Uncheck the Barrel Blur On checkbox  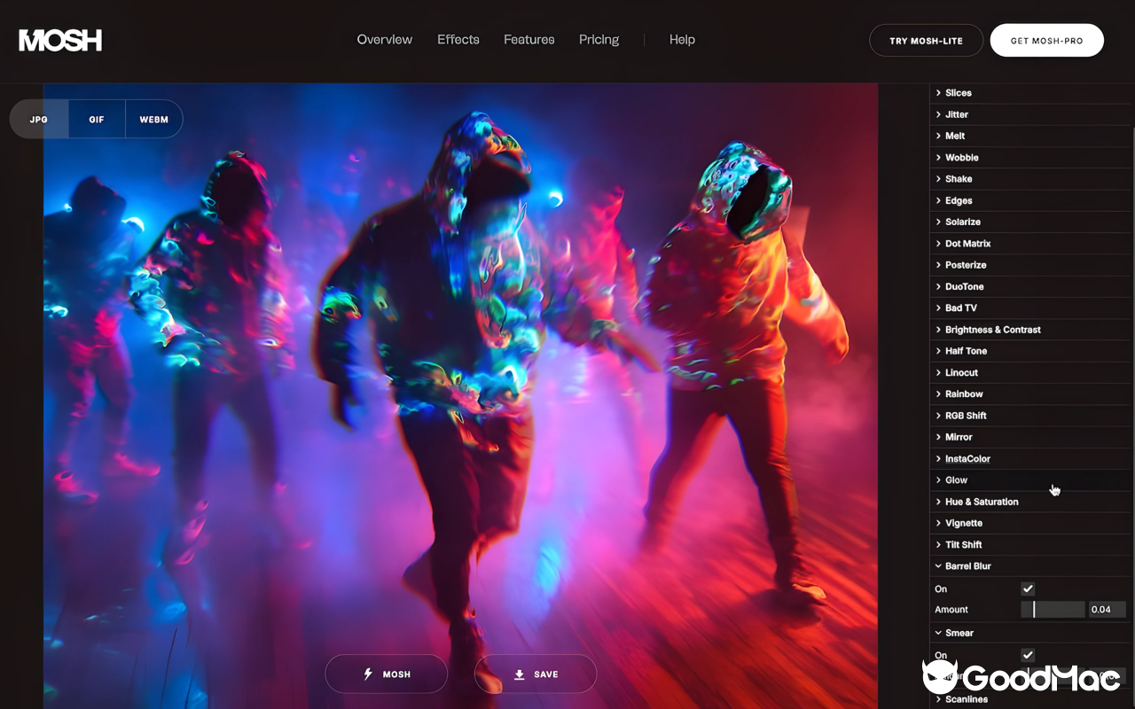(x=1027, y=588)
